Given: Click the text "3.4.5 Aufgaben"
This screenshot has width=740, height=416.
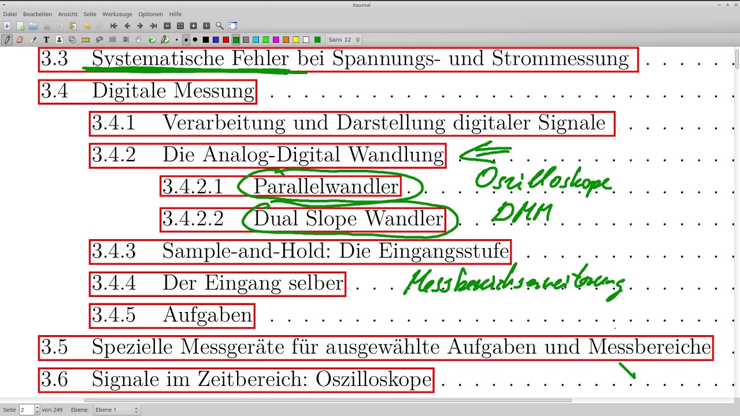Looking at the screenshot, I should pyautogui.click(x=172, y=315).
